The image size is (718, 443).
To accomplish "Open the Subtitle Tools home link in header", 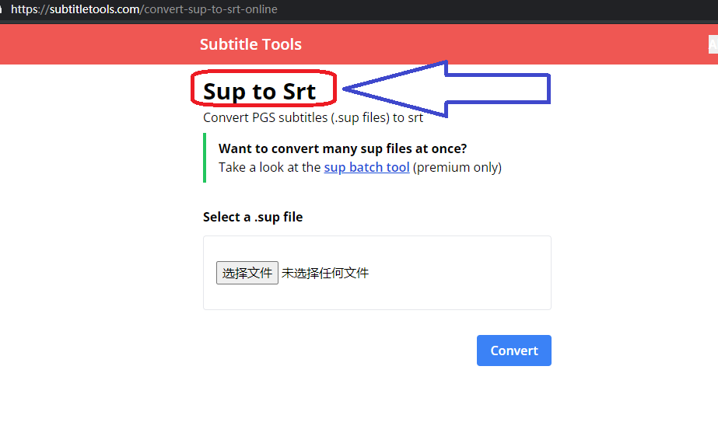I will 250,44.
